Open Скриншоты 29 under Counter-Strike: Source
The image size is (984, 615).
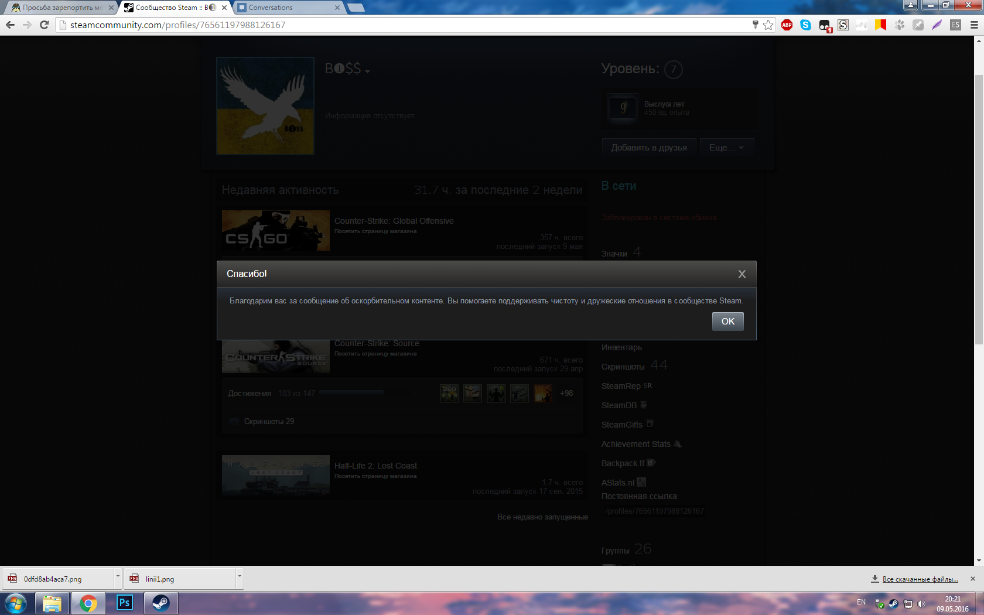269,421
